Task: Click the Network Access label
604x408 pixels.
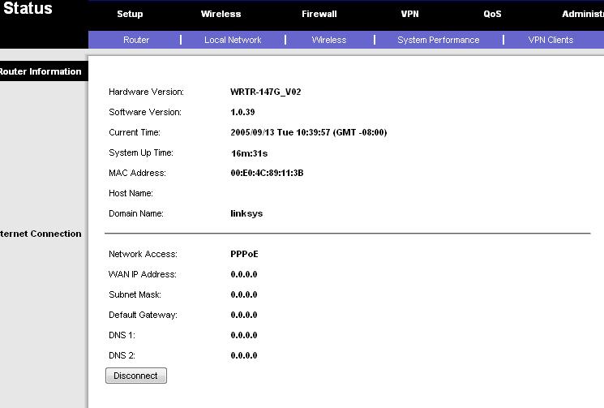Action: click(143, 254)
